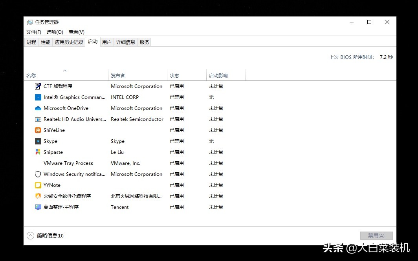Switch to the 服务 tab

coord(144,42)
